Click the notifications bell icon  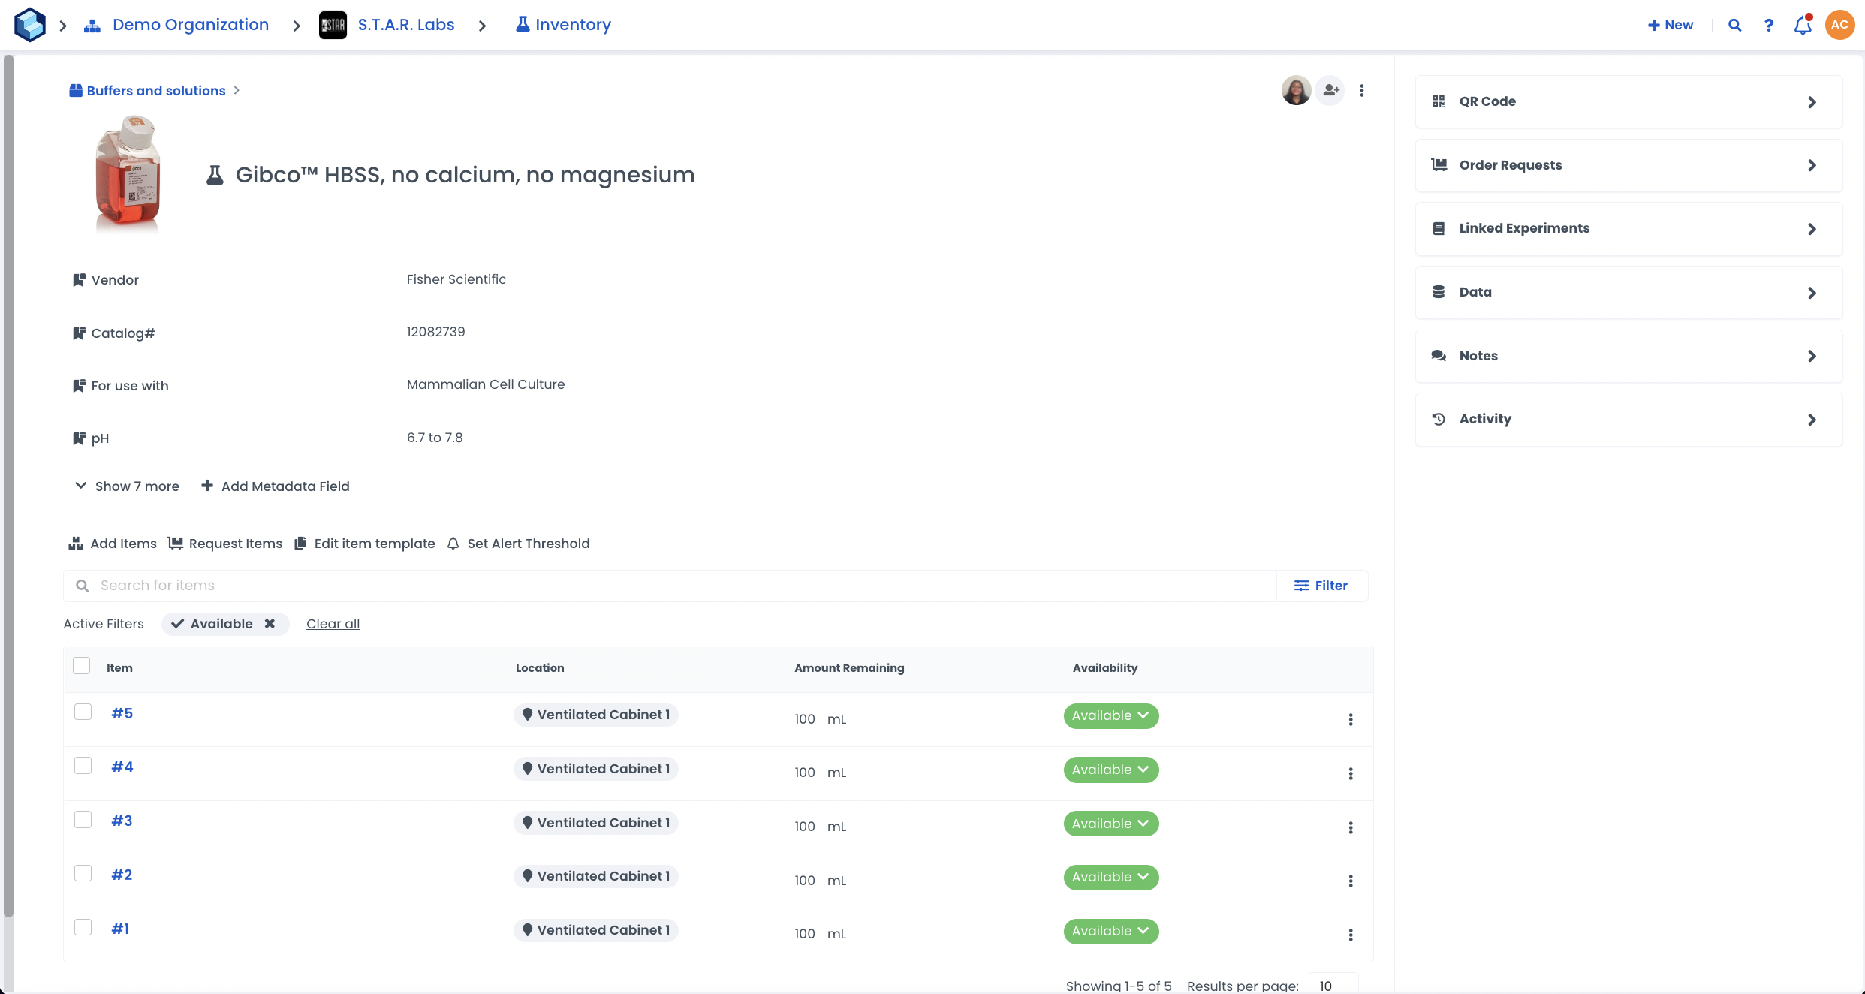(x=1803, y=26)
